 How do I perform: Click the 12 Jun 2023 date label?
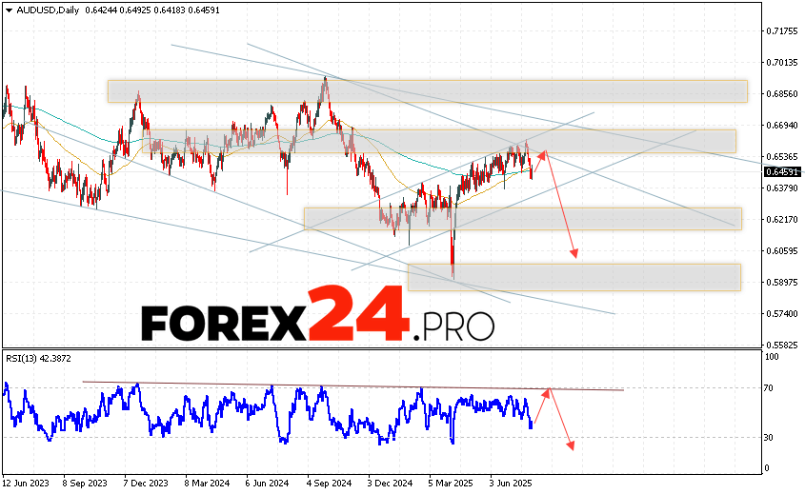click(x=28, y=483)
